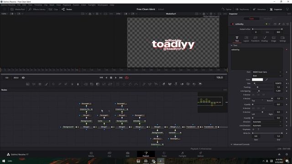Add a Polygon mask tool from toolbar
The image size is (292, 164).
point(130,84)
